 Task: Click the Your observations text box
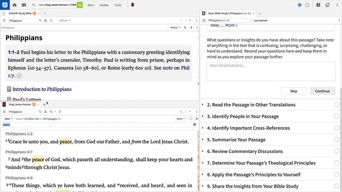[271, 71]
